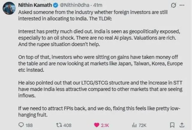The height and width of the screenshot is (130, 192).
Task: Click the share upload arrow icon
Action: click(181, 125)
